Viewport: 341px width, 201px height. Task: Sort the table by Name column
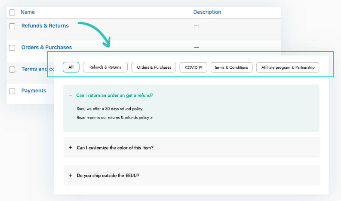coord(28,12)
